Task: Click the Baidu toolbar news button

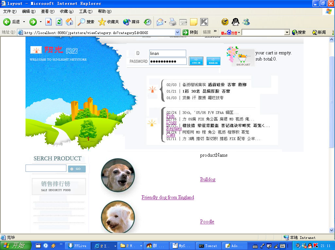Action: [319, 32]
